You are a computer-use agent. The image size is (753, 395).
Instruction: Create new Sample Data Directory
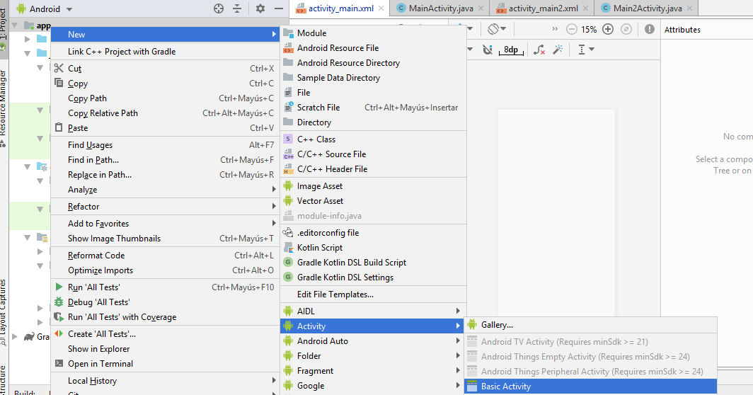373,78
